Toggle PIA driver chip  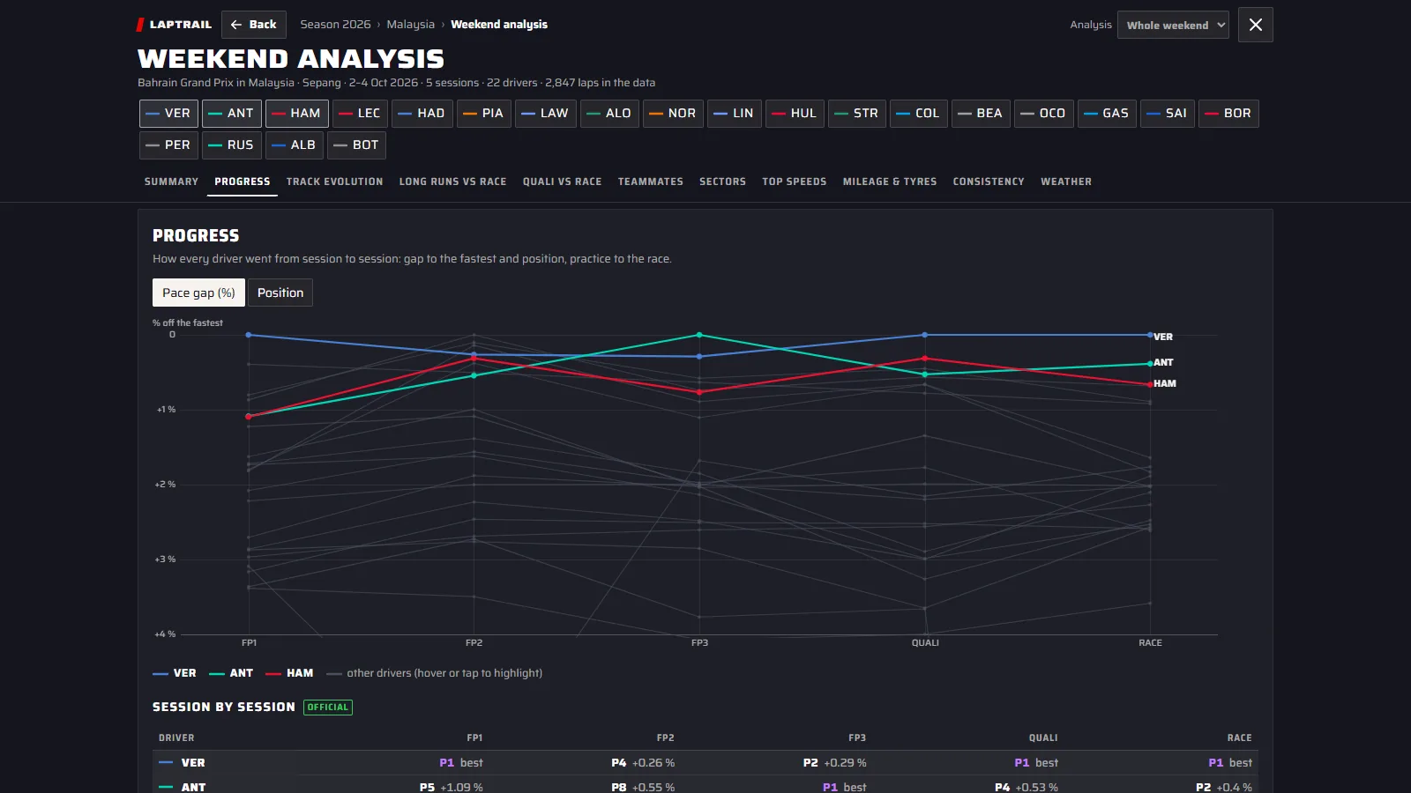484,113
